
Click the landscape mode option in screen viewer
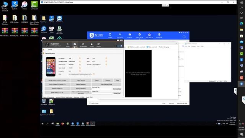[x=164, y=47]
